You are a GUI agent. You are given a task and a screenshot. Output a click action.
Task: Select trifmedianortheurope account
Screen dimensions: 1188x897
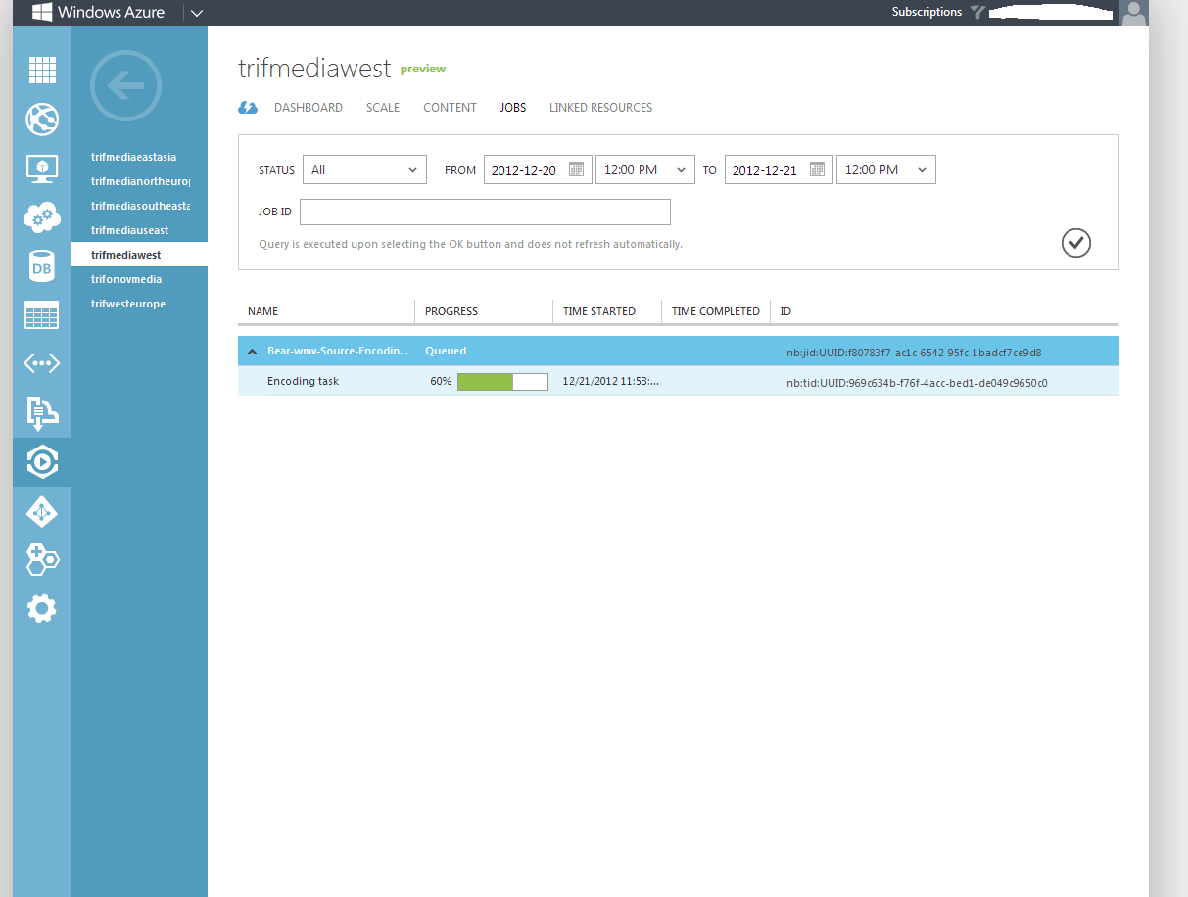[x=139, y=181]
